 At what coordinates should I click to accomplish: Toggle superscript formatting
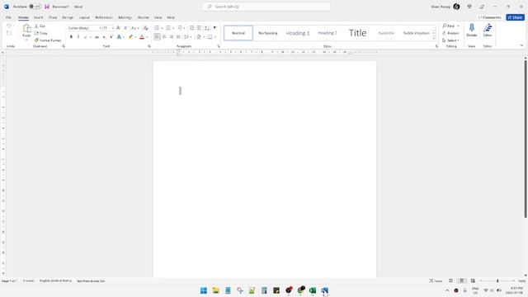[x=111, y=36]
